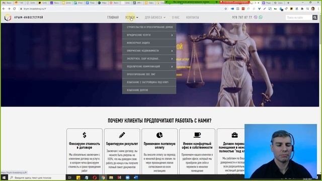Expand the Юридические услуги chevron
Viewport: 322px width, 181px height.
pos(172,35)
